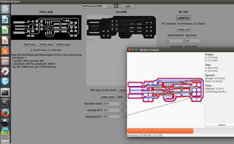The image size is (234, 144).
Task: Open the Ubuntu Dash launcher
Action: click(5, 9)
